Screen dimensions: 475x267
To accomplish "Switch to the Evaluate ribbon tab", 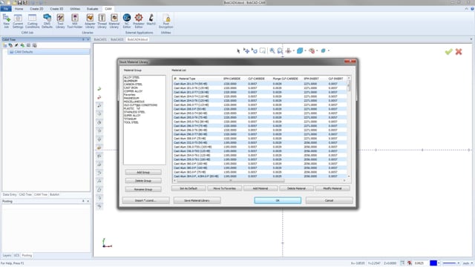I will click(x=92, y=9).
